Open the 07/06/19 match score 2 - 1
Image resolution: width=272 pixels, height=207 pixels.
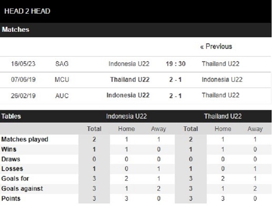pos(175,79)
